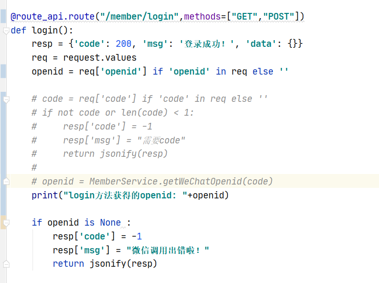This screenshot has width=379, height=283.
Task: Click the decorator text '@route_api.route'
Action: pos(53,16)
